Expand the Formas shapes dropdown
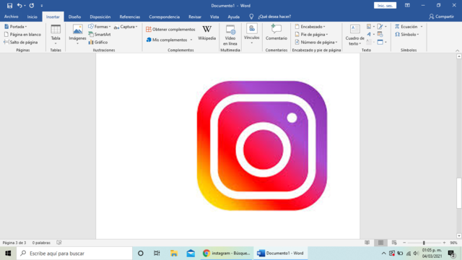Screen dimensions: 462x260 click(100, 27)
